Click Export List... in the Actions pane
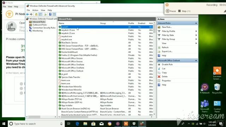The width and height of the screenshot is (226, 127). (167, 52)
